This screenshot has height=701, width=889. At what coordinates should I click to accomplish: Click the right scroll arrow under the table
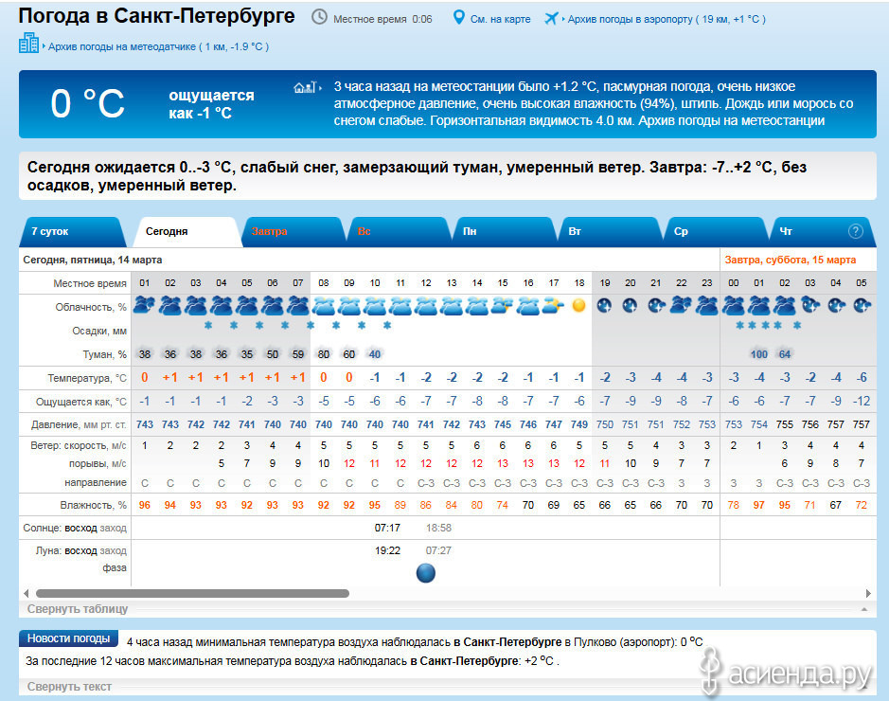[x=865, y=594]
